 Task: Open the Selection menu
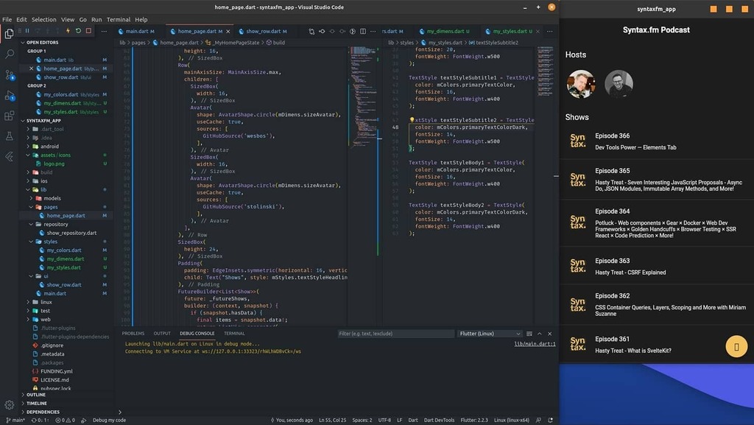[x=43, y=20]
